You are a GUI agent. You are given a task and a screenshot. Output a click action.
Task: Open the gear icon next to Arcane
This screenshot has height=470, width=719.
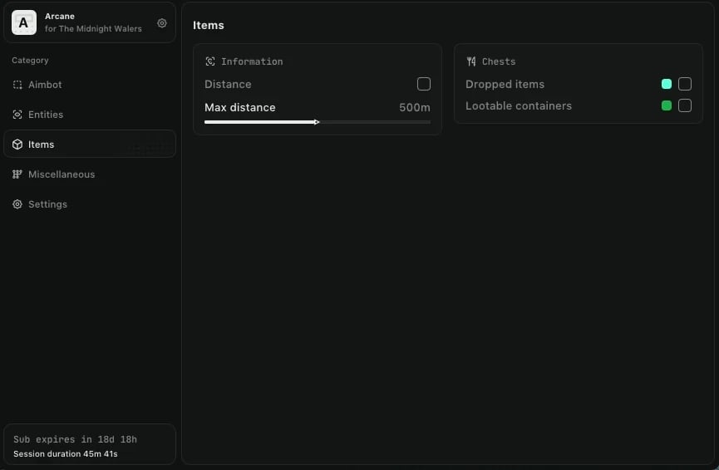tap(162, 23)
